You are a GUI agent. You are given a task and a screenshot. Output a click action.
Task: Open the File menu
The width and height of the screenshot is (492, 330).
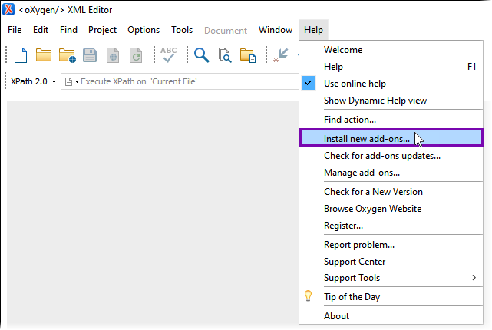click(x=15, y=30)
